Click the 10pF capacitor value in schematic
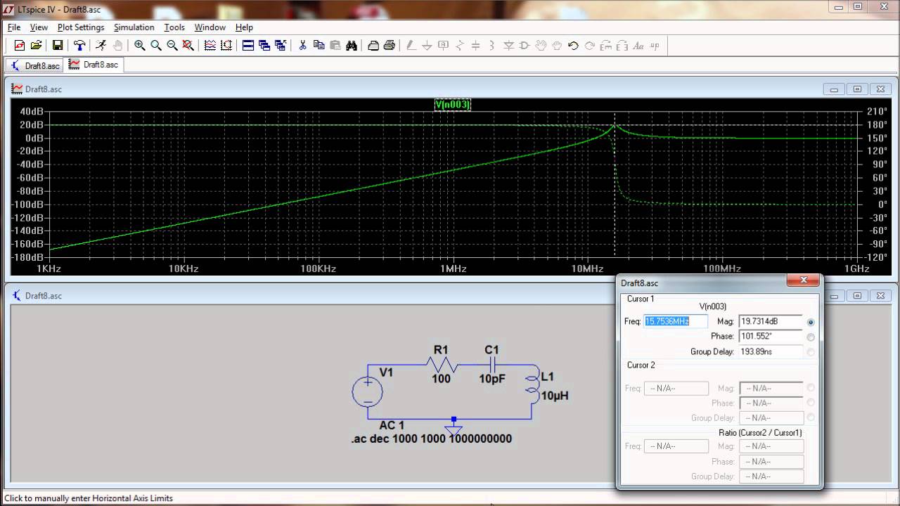900x506 pixels. click(492, 379)
